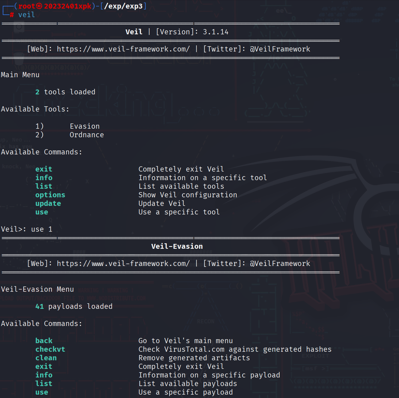The width and height of the screenshot is (399, 398).
Task: Click the version text 3.1.14
Action: (216, 32)
